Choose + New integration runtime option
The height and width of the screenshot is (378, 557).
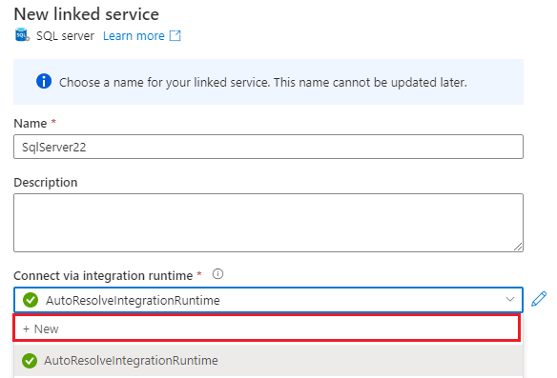(267, 328)
